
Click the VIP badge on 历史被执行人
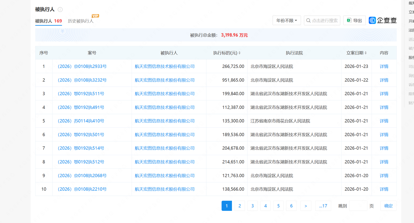pos(95,16)
